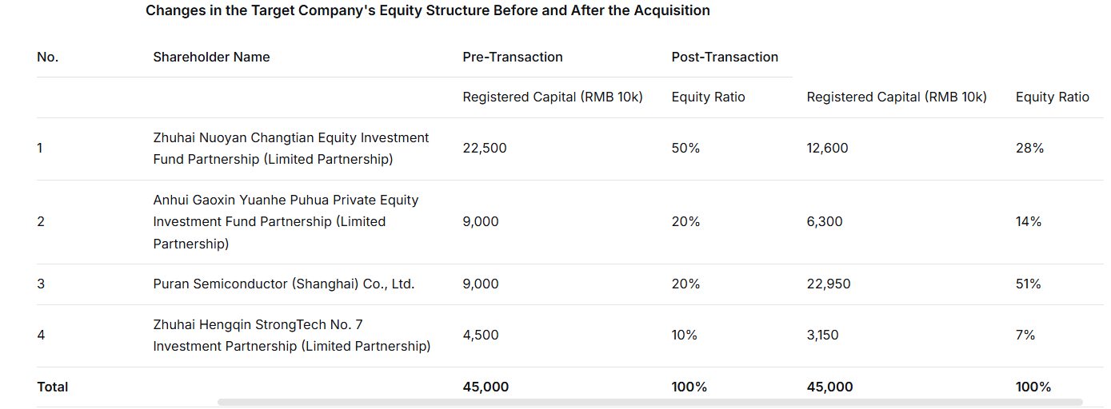Click the 3,150 registered capital value
The width and height of the screenshot is (1111, 409).
coord(822,335)
